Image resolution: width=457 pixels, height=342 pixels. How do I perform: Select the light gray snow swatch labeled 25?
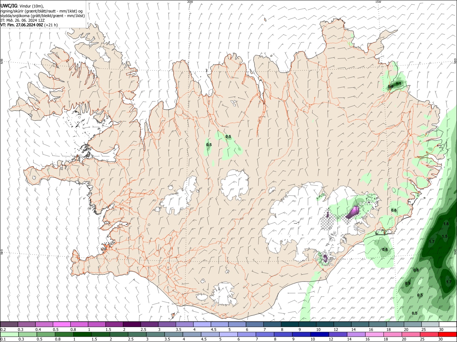pyautogui.click(x=430, y=325)
